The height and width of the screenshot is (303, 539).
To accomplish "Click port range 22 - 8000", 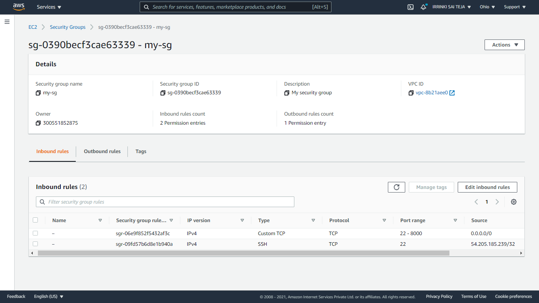I will [411, 234].
